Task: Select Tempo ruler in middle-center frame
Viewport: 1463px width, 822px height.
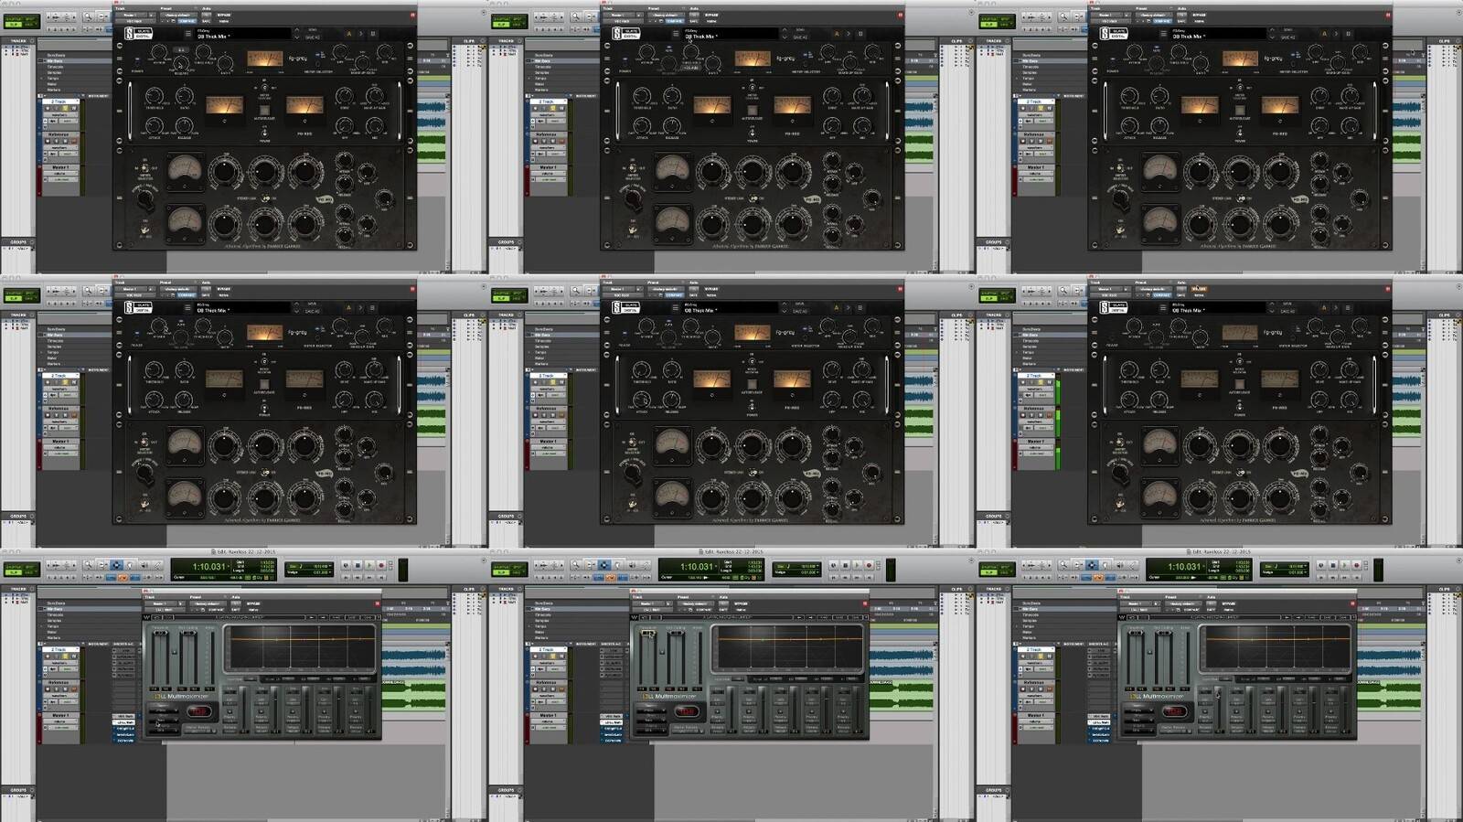Action: point(540,352)
